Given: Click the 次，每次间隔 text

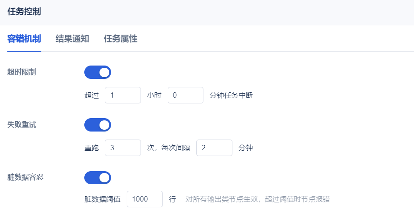Looking at the screenshot, I should point(169,148).
